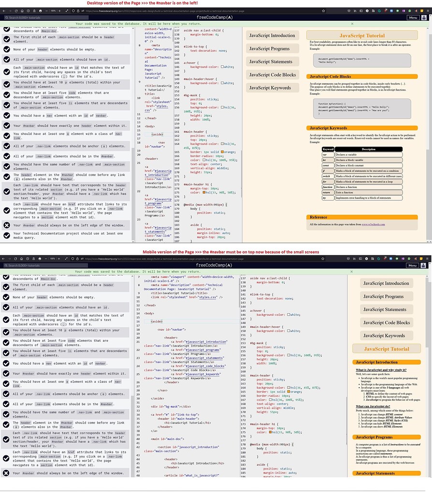Click the pencil edit icon in the toolbar
Viewport: 432px width, 495px height.
click(x=66, y=11)
